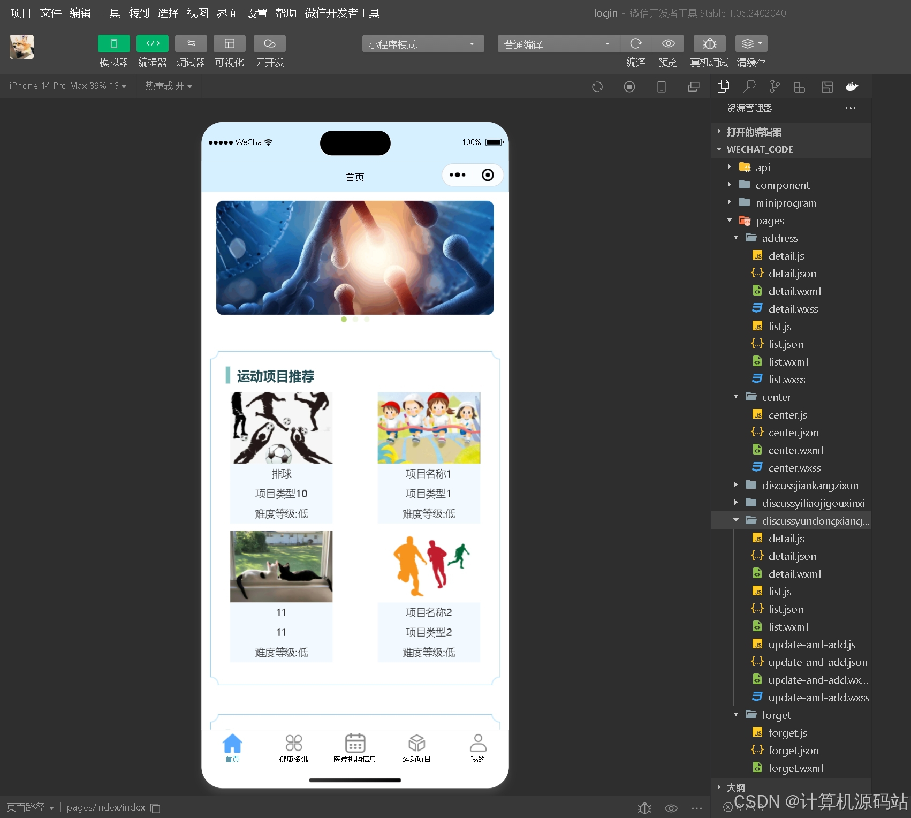Screen dimensions: 911x818
Task: Click the 预览 preview eye icon
Action: 668,44
